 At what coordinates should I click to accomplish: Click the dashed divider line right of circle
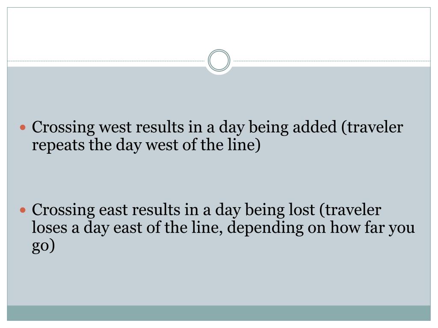coord(332,61)
